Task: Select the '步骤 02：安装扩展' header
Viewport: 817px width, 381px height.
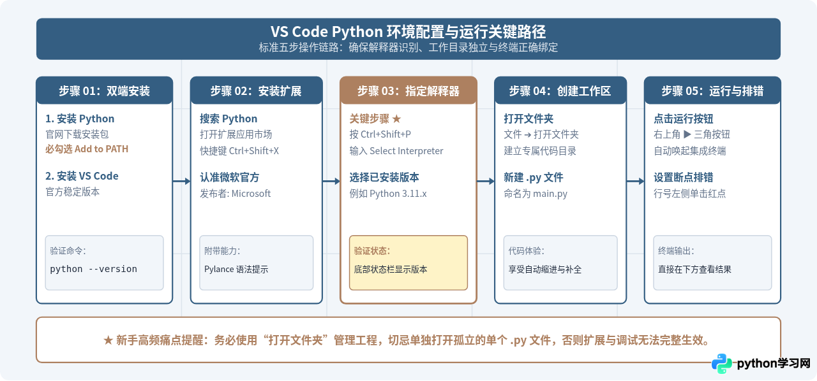Action: click(x=256, y=91)
